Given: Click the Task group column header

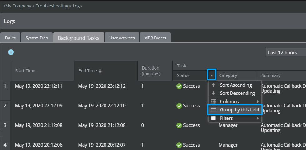Looking at the screenshot, I should [239, 66].
